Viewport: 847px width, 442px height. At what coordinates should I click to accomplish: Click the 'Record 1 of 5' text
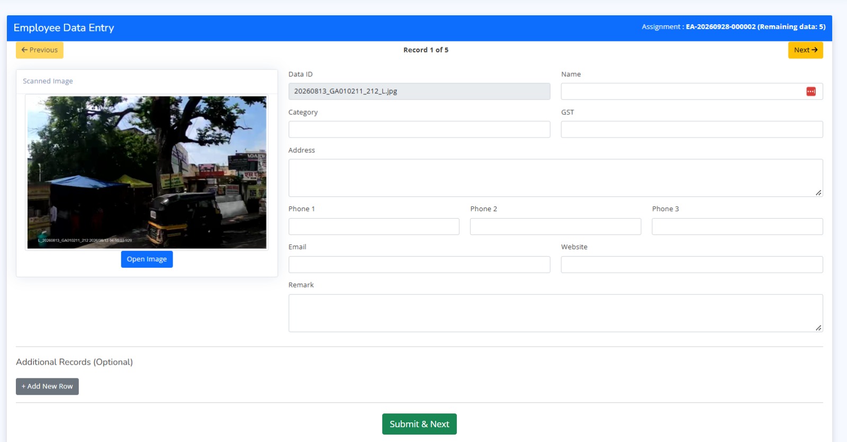(x=426, y=50)
